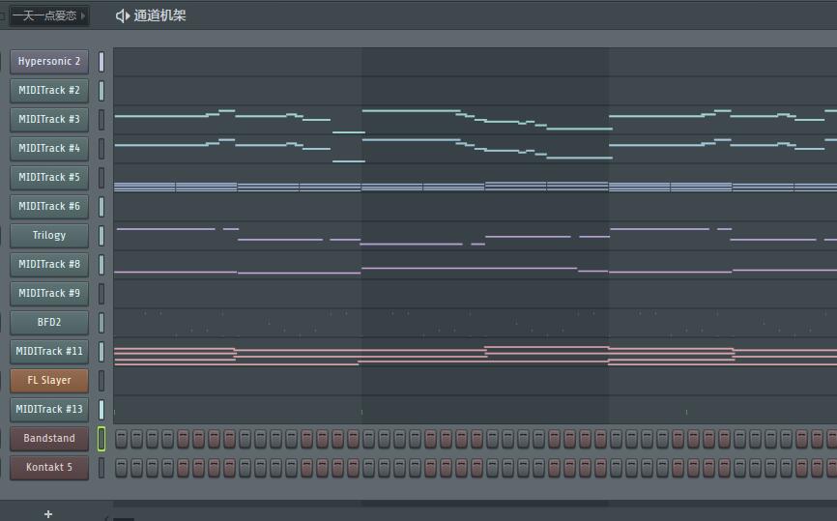This screenshot has width=837, height=521.
Task: Toggle the Bandstand channel selector light
Action: pos(101,439)
